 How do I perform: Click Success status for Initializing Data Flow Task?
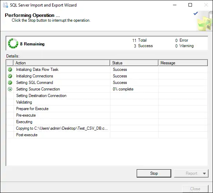click(120, 69)
